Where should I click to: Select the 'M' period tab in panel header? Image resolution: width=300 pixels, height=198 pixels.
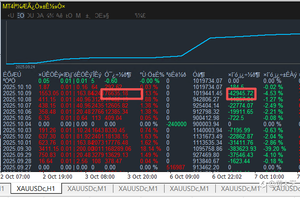(78, 15)
